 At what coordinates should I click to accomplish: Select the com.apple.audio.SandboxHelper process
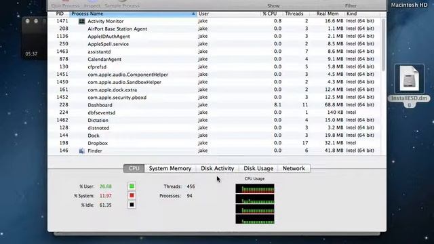coord(214,82)
